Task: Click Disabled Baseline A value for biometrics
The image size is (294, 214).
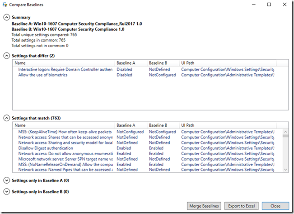Action: (x=124, y=75)
